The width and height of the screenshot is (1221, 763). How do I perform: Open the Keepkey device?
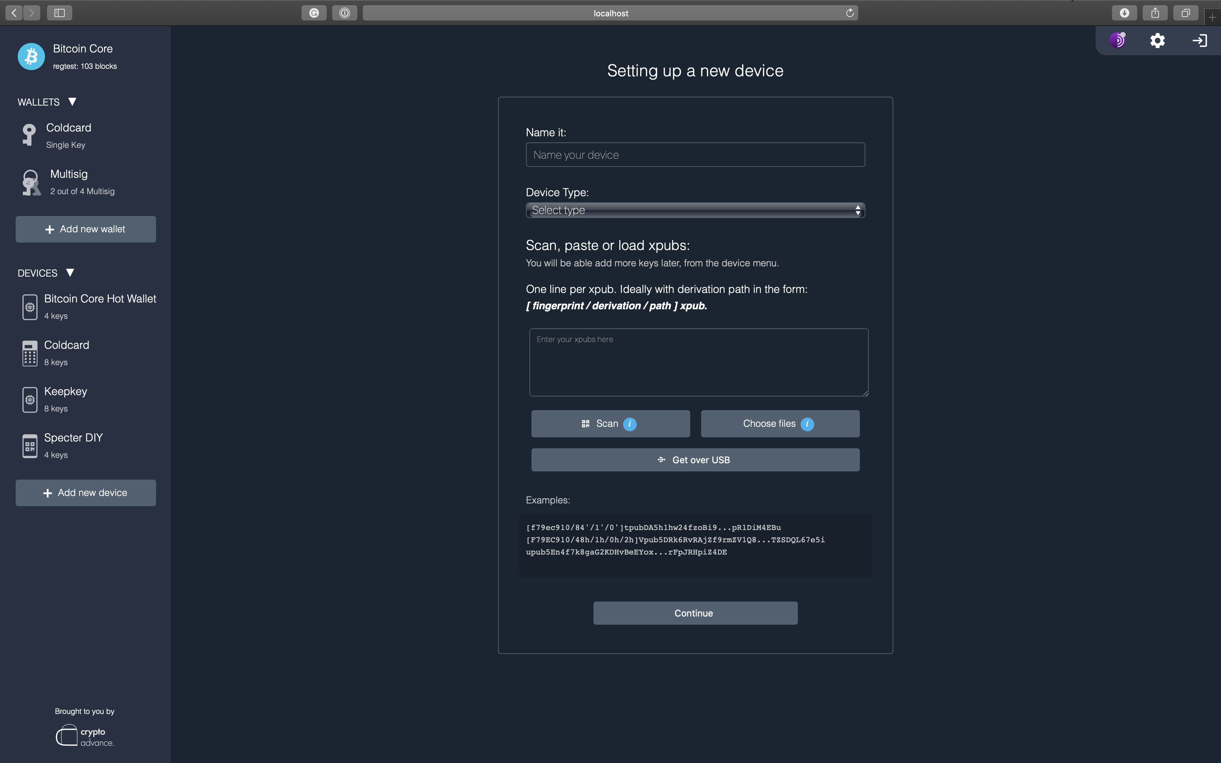[66, 399]
